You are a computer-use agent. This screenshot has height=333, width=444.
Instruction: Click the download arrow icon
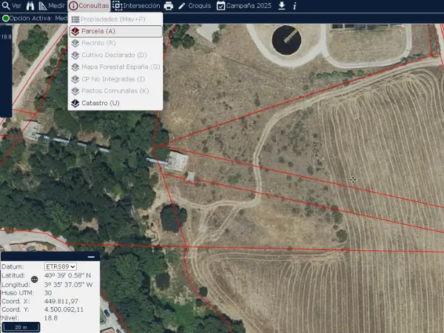[x=281, y=6]
